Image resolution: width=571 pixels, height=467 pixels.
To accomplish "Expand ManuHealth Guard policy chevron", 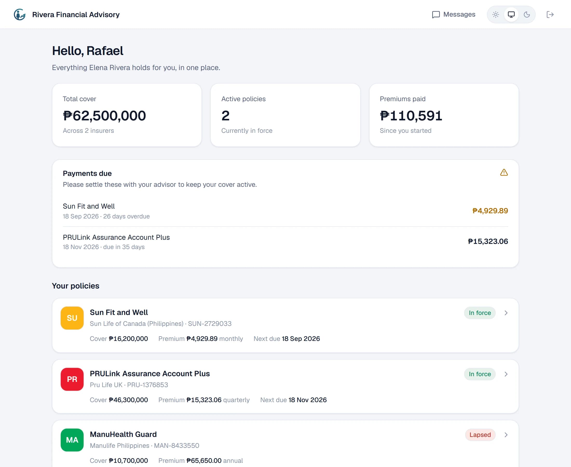I will pos(506,435).
